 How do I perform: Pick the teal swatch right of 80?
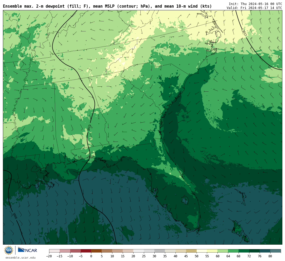[x=276, y=251]
